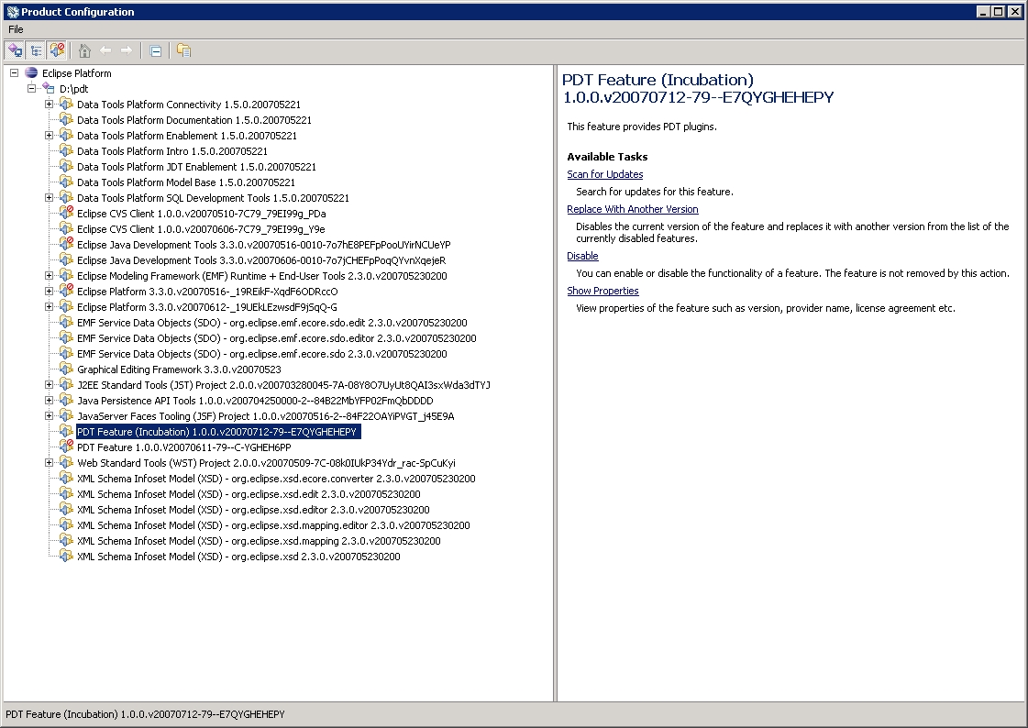Select Data Tools Platform Connectivity 1.5.0.200705221 row
This screenshot has height=728, width=1028.
[x=189, y=105]
